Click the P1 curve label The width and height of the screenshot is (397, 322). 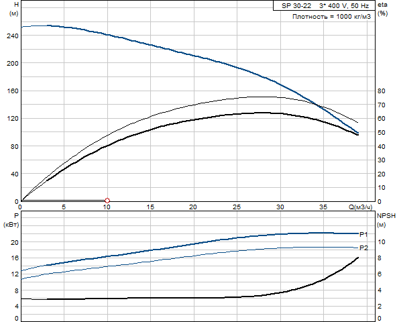tap(363, 234)
